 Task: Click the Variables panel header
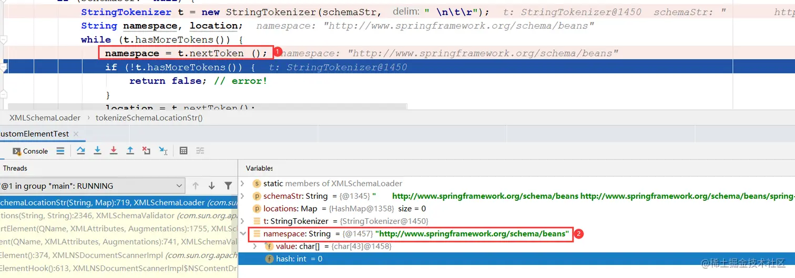pyautogui.click(x=260, y=168)
